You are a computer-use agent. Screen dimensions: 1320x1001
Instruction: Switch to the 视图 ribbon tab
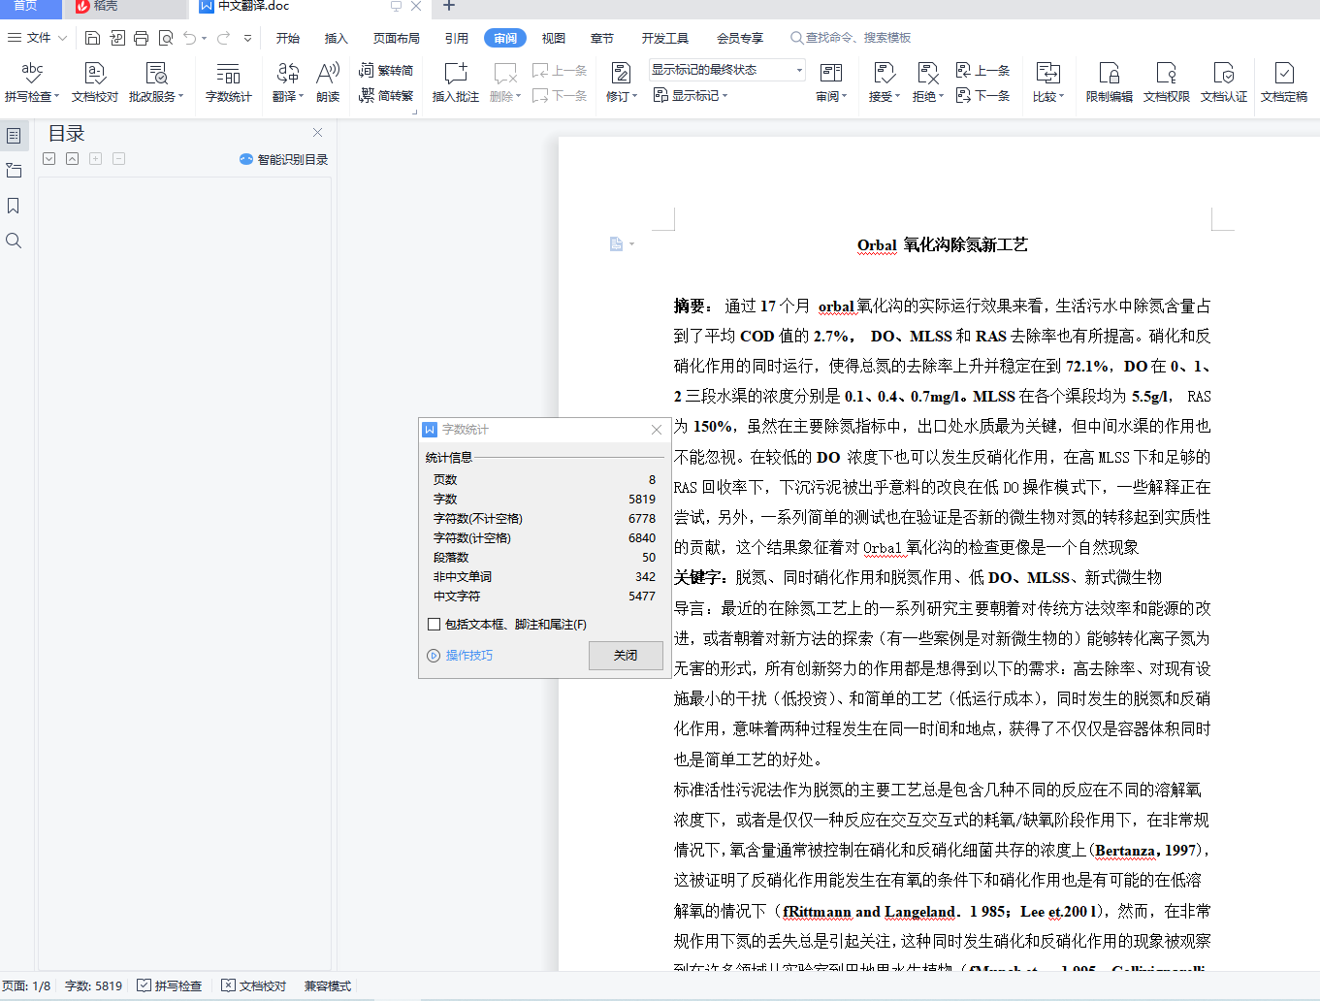click(x=554, y=38)
